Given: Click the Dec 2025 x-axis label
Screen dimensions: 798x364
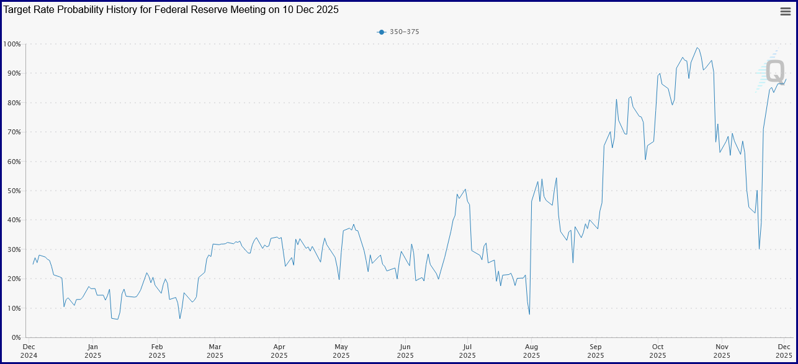Looking at the screenshot, I should 784,351.
